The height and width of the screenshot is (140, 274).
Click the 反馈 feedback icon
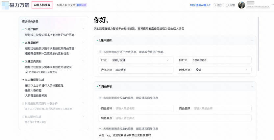pyautogui.click(x=227, y=5)
